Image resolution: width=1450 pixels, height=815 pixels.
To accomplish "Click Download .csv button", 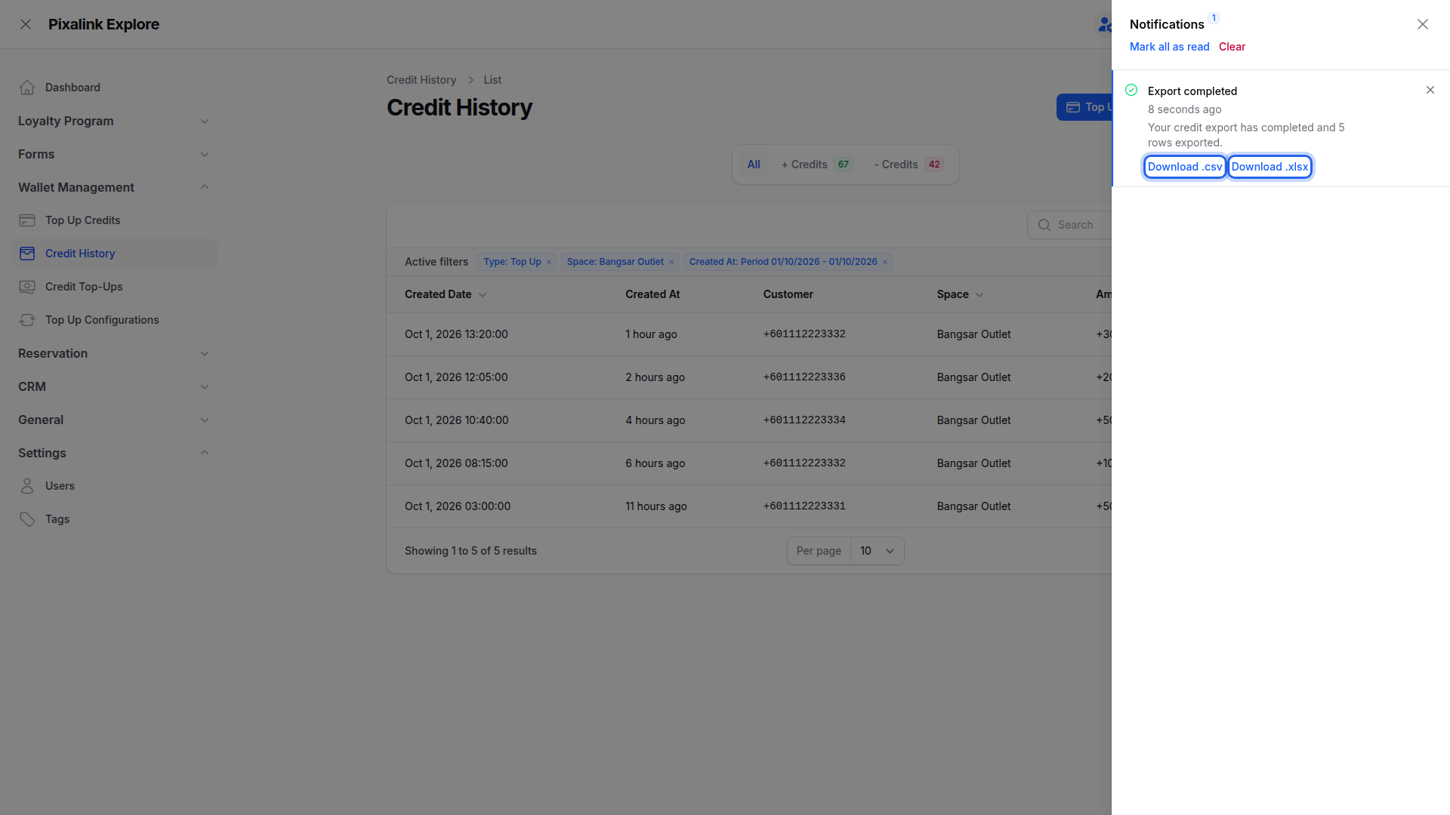I will (1185, 167).
